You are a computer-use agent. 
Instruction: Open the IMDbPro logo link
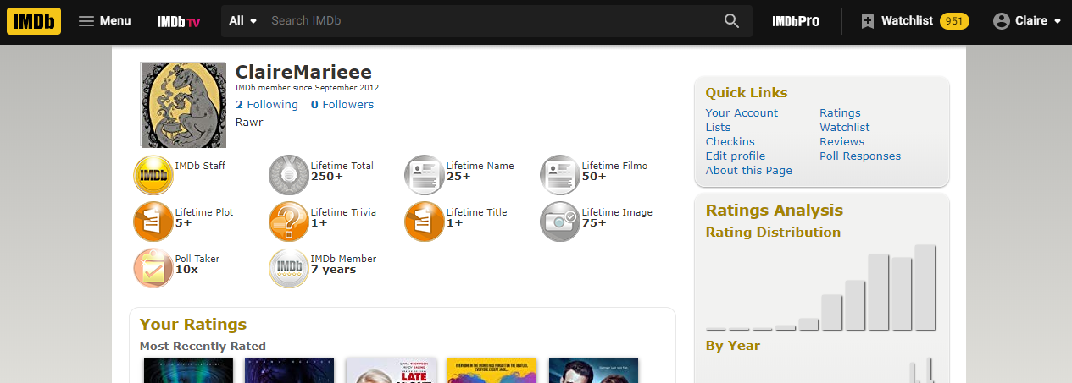[796, 21]
